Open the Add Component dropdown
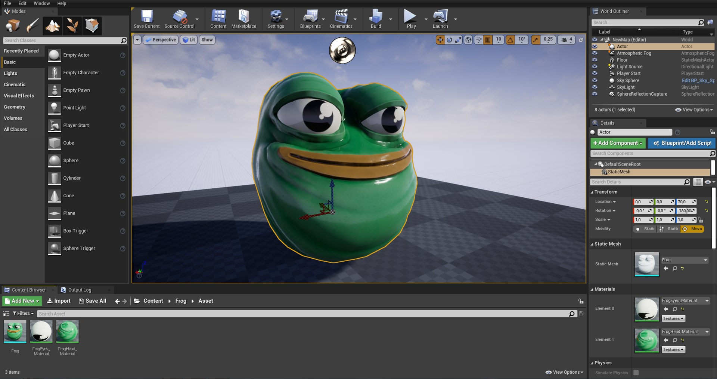Screen dimensions: 717x379 click(618, 143)
